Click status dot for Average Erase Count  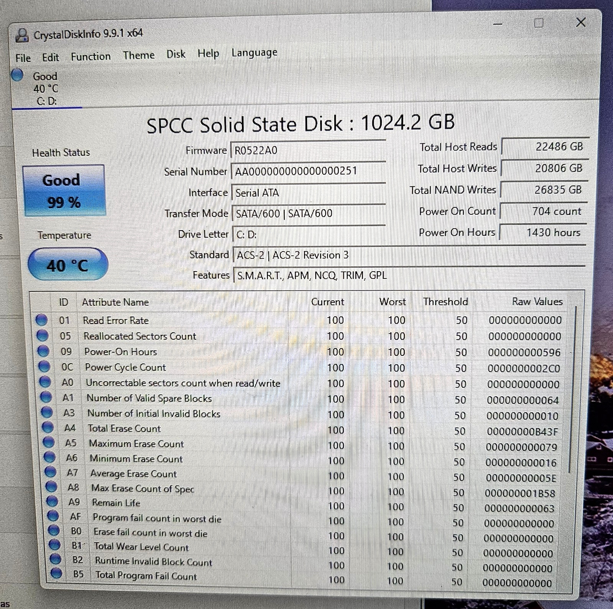(51, 472)
